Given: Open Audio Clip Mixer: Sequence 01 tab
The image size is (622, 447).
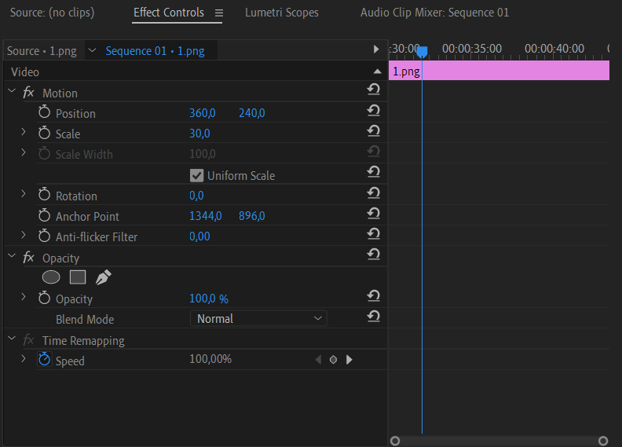Looking at the screenshot, I should pyautogui.click(x=435, y=13).
